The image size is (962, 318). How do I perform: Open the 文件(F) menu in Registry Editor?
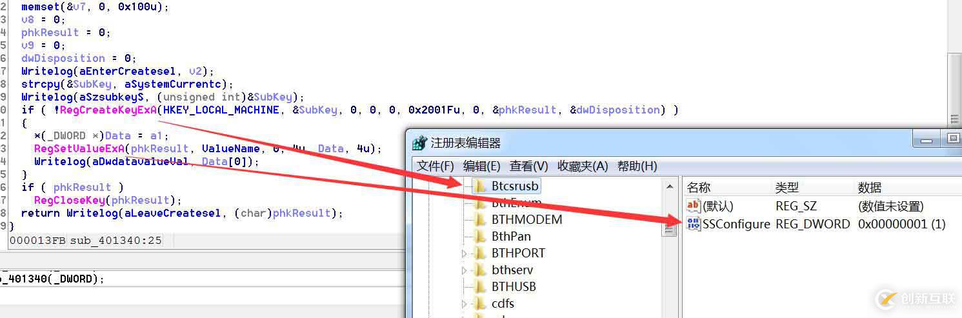click(x=435, y=166)
